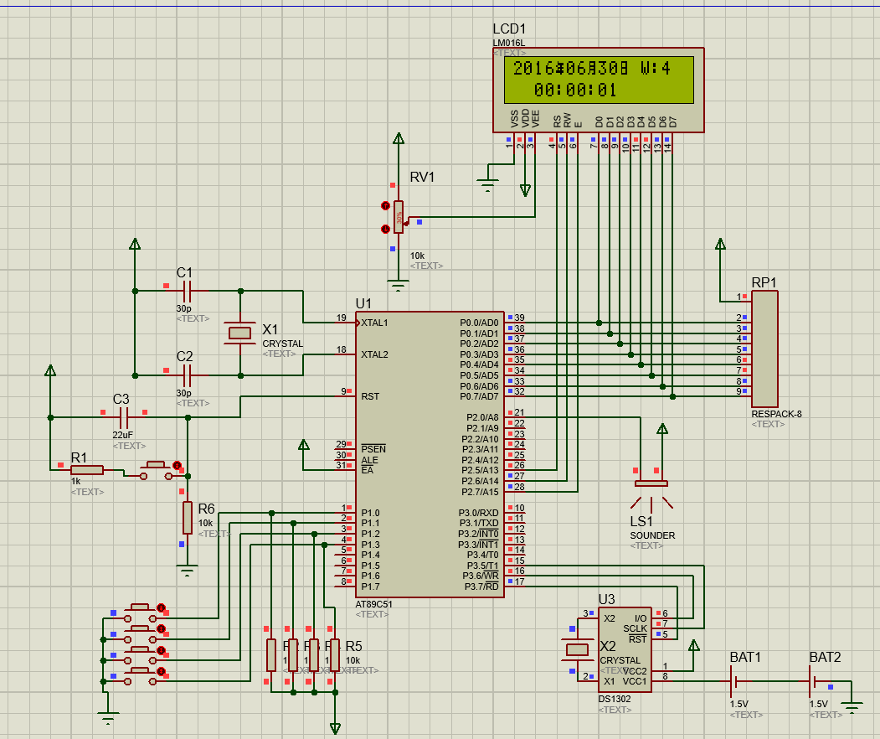Click the RST pin label on U1
This screenshot has height=739, width=880.
click(370, 396)
